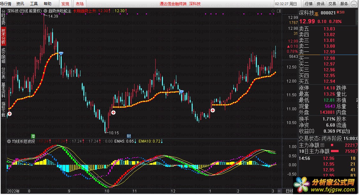Click the red plus buy marker in January
The width and height of the screenshot is (360, 195).
pos(213,110)
